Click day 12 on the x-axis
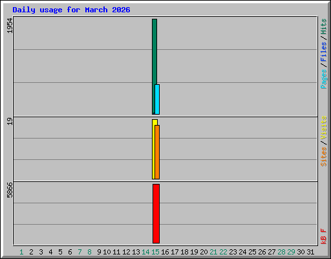The width and height of the screenshot is (331, 259). (126, 252)
